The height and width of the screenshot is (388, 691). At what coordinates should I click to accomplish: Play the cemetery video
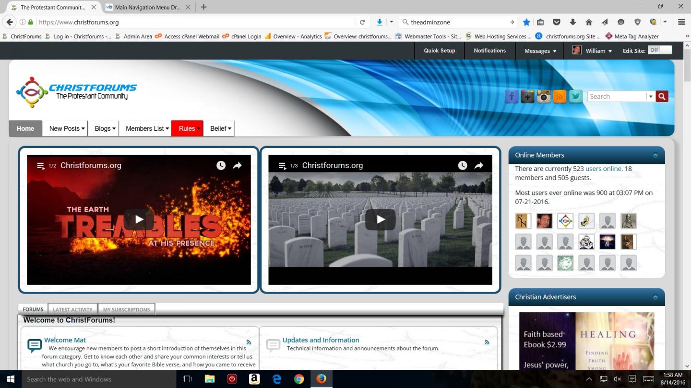[381, 219]
